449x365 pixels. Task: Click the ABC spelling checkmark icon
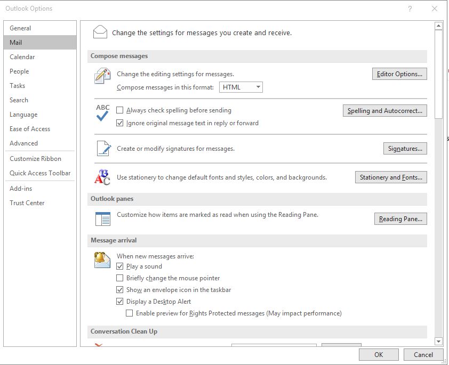(102, 113)
